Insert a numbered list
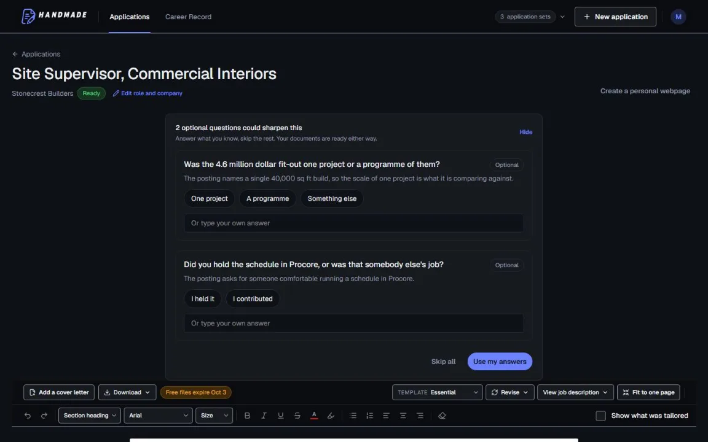The image size is (708, 442). pos(370,416)
